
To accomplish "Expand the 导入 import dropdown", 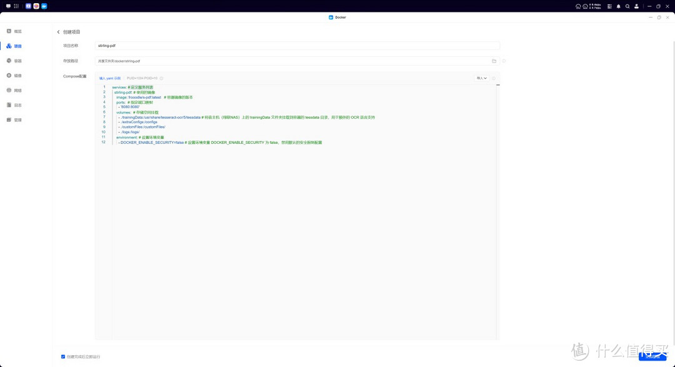I will (481, 78).
